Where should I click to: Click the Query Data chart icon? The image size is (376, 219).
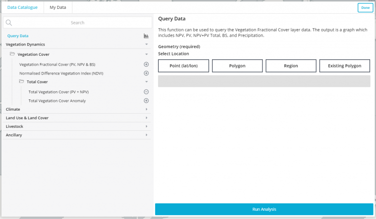146,36
